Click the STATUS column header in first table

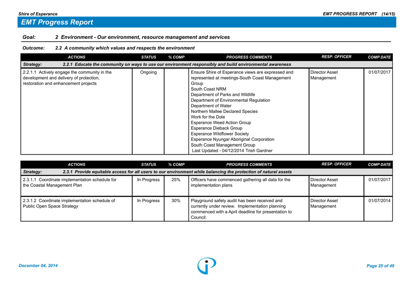149,57
